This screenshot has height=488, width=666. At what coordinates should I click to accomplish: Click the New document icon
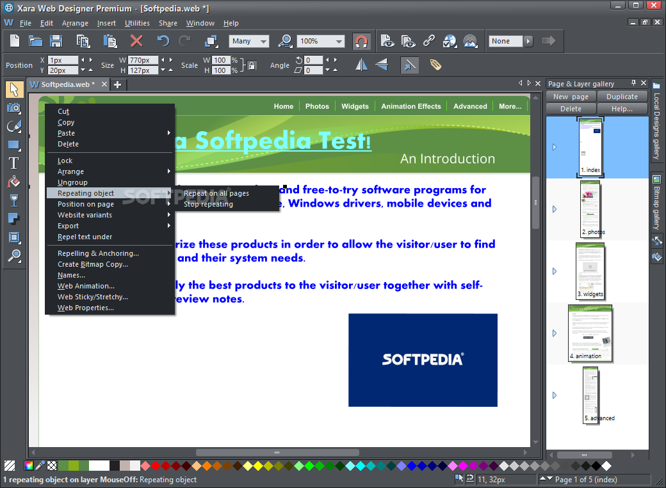tap(15, 41)
